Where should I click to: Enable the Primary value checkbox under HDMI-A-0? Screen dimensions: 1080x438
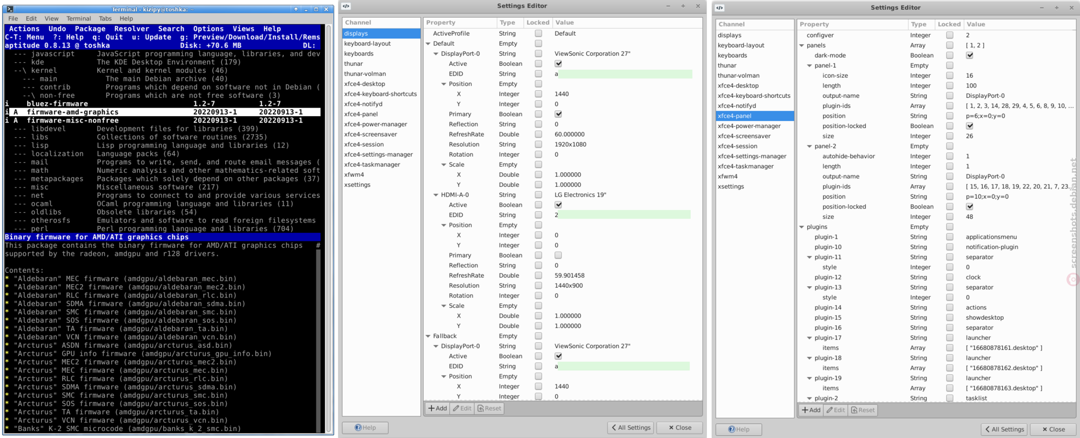tap(558, 255)
